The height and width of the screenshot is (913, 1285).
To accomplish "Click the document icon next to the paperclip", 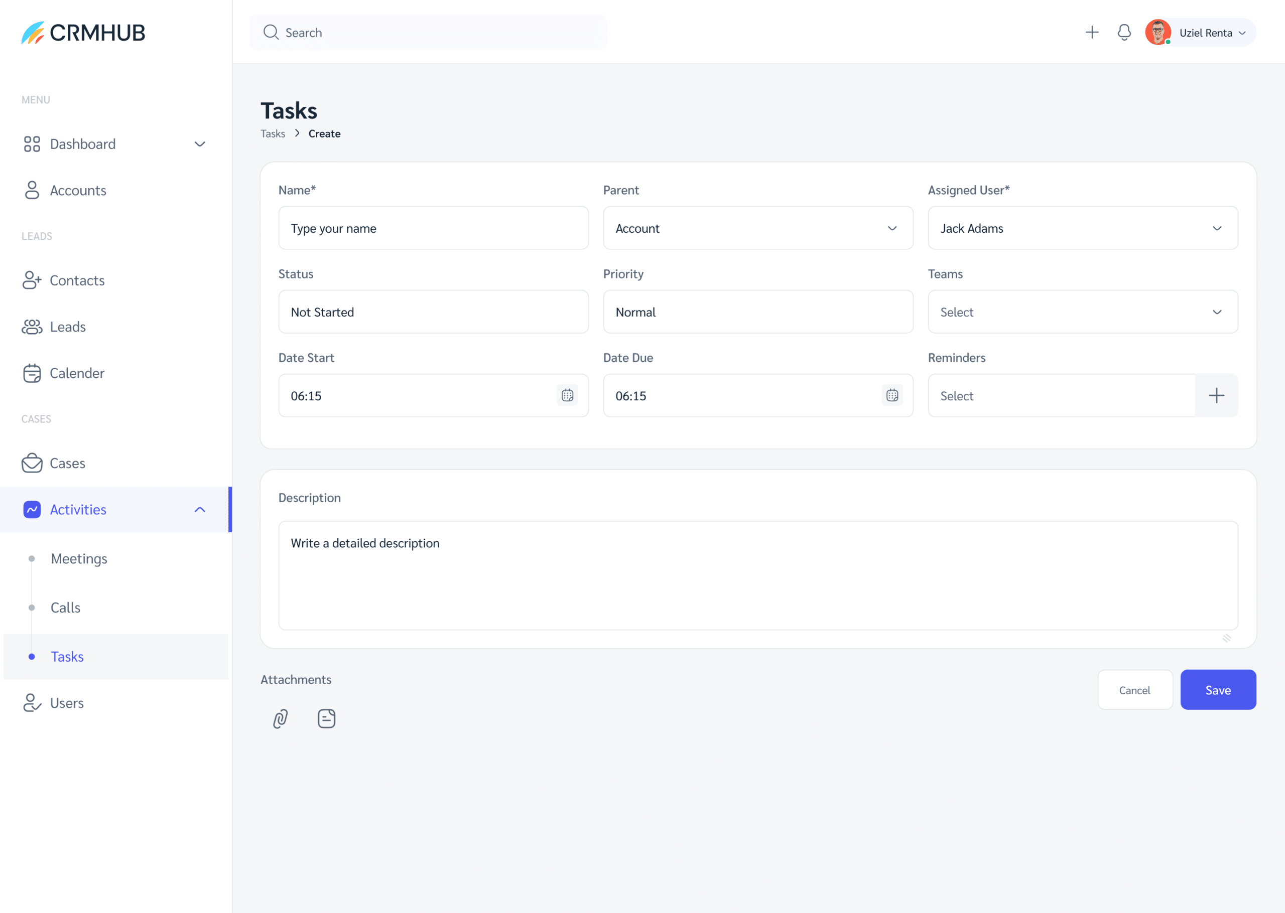I will point(326,718).
